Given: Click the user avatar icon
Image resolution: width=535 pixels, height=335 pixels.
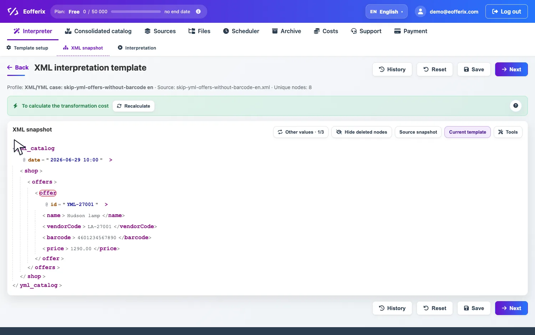Looking at the screenshot, I should tap(421, 11).
